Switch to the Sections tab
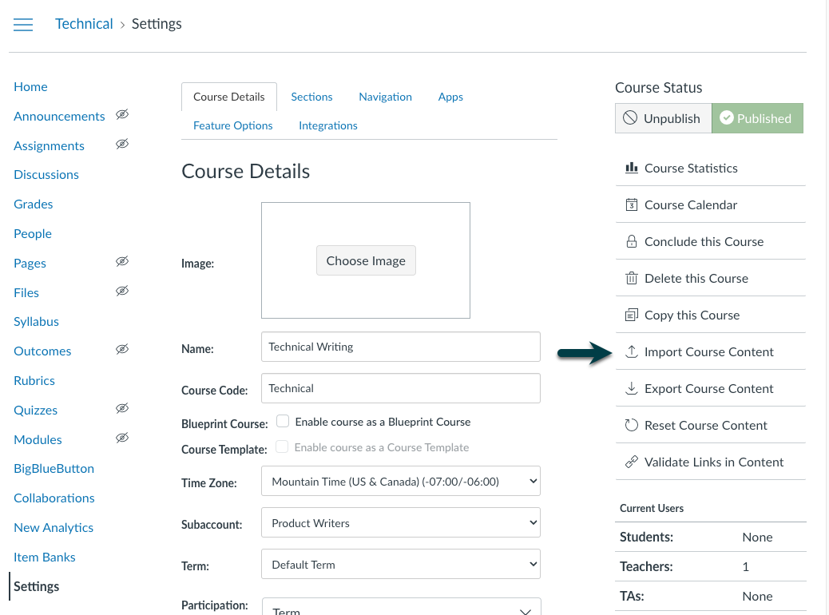829x615 pixels. point(311,97)
